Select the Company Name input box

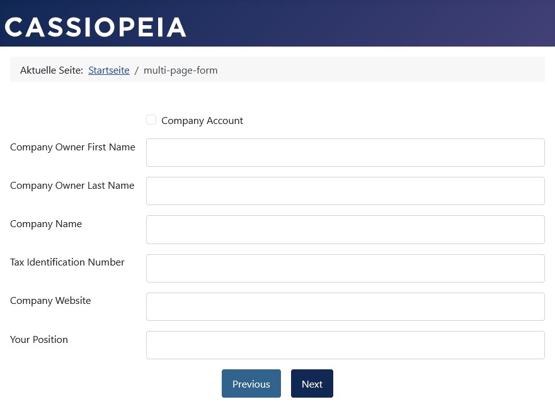(345, 229)
